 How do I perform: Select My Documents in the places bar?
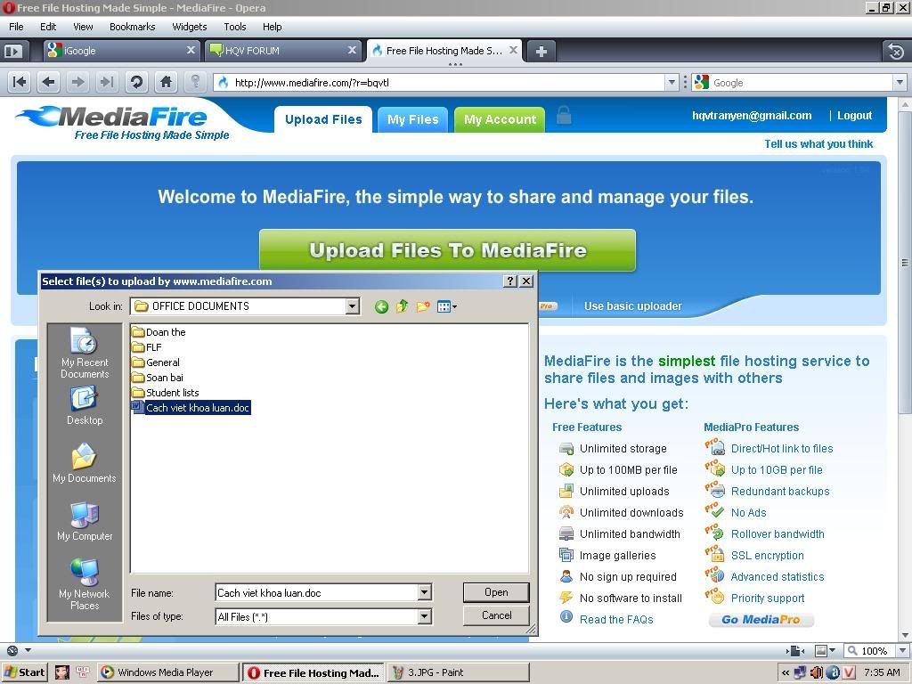(85, 463)
